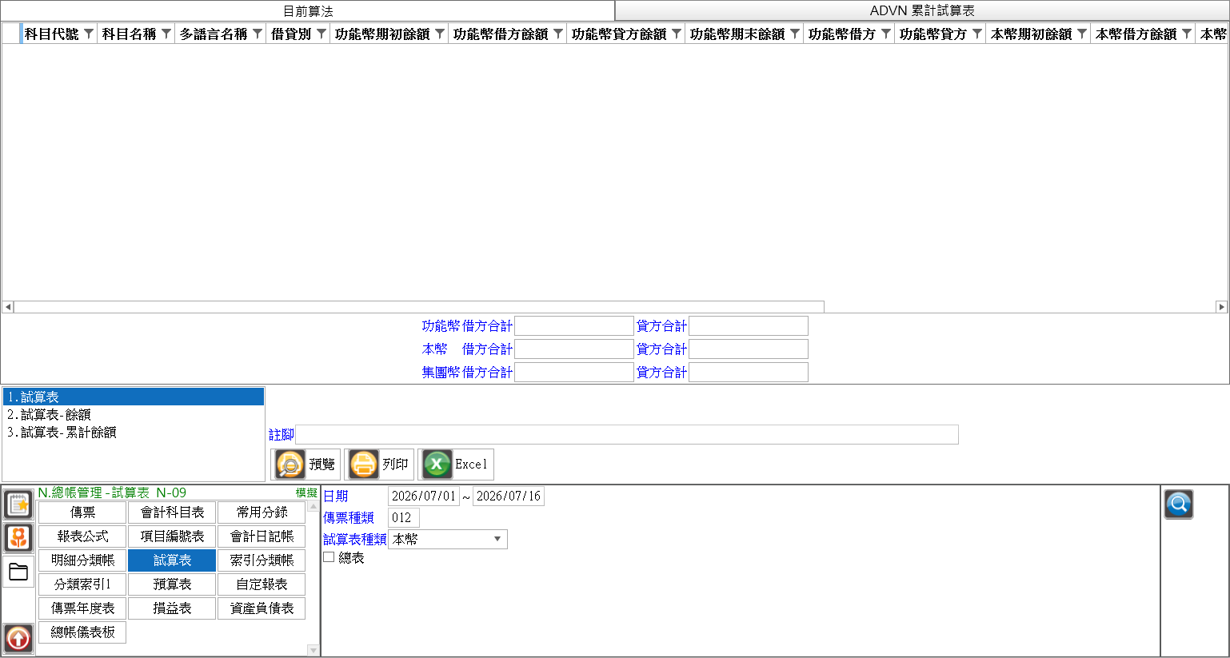
Task: Click the 借貸別 column header text
Action: click(291, 34)
